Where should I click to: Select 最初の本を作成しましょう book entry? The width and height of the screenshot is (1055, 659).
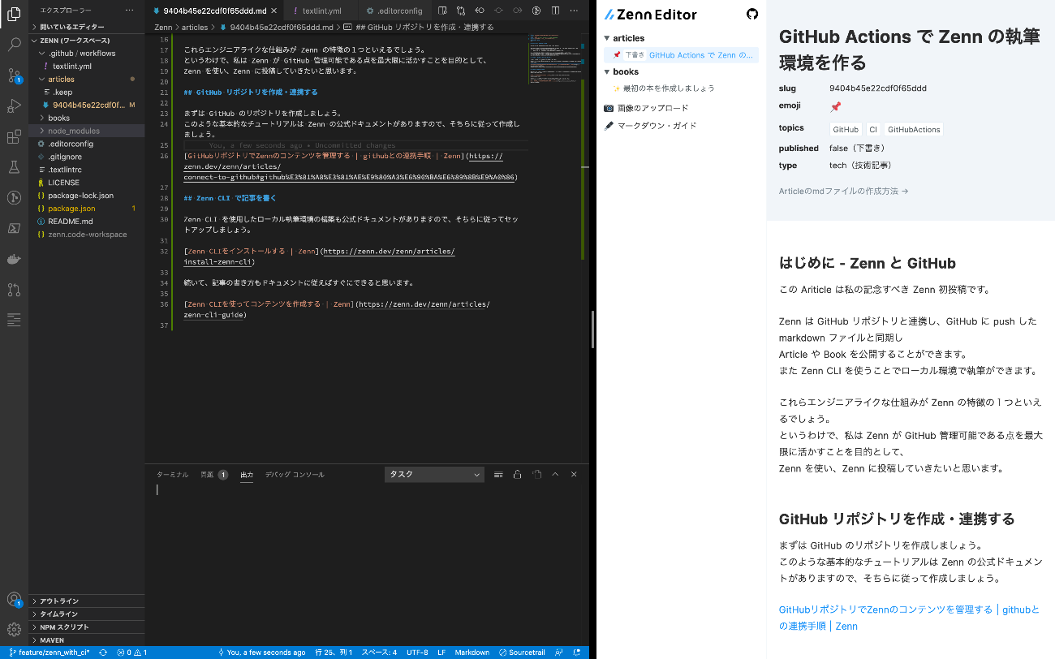[x=663, y=88]
